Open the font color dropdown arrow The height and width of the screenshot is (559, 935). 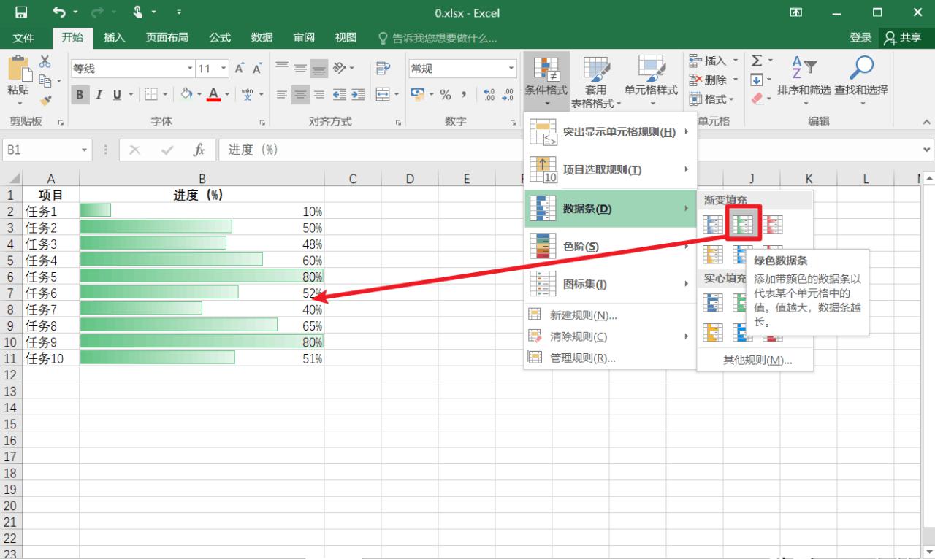[227, 94]
